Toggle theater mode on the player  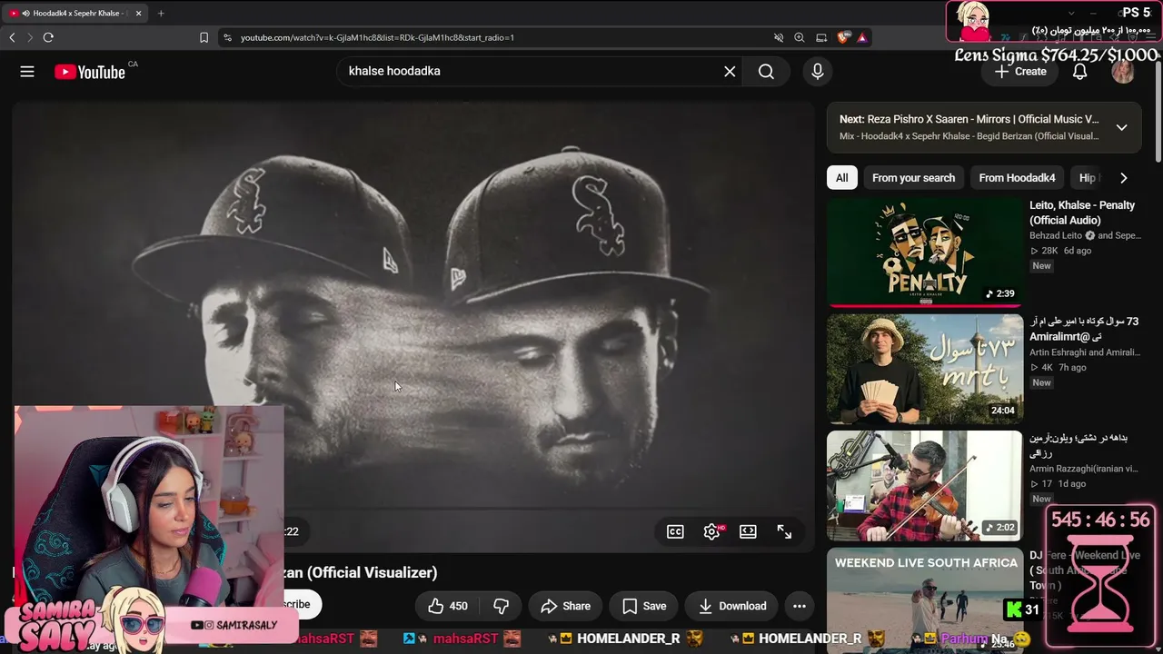click(x=748, y=532)
